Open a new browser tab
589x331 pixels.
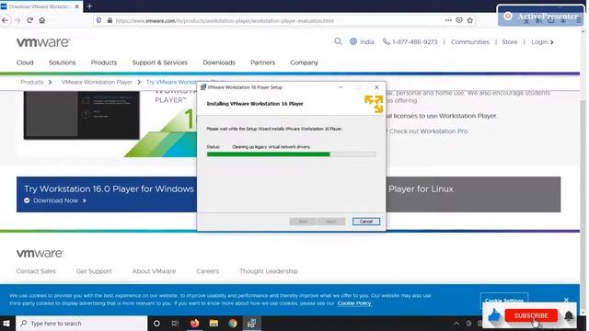[x=89, y=6]
